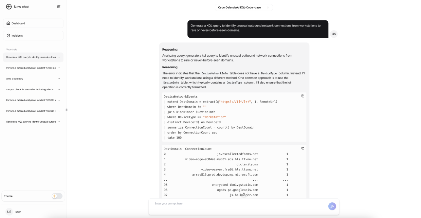The width and height of the screenshot is (421, 218).
Task: Click the New chat plus icon
Action: tap(9, 7)
